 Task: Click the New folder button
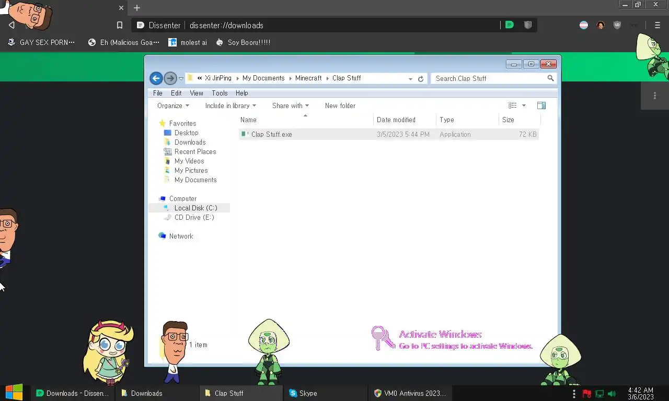[340, 105]
